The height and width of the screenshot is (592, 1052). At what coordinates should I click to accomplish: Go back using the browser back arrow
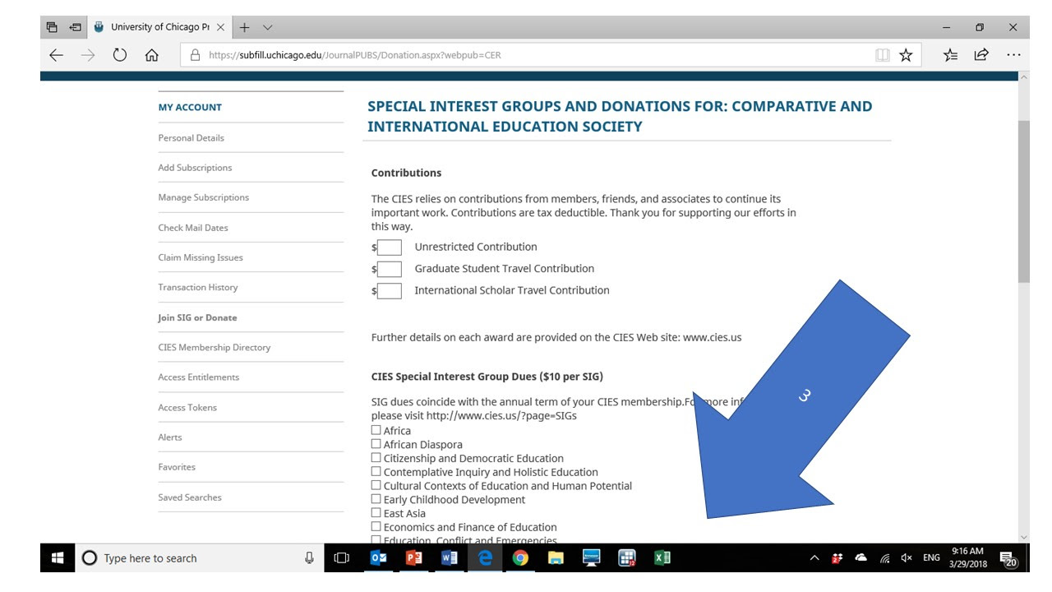point(56,55)
